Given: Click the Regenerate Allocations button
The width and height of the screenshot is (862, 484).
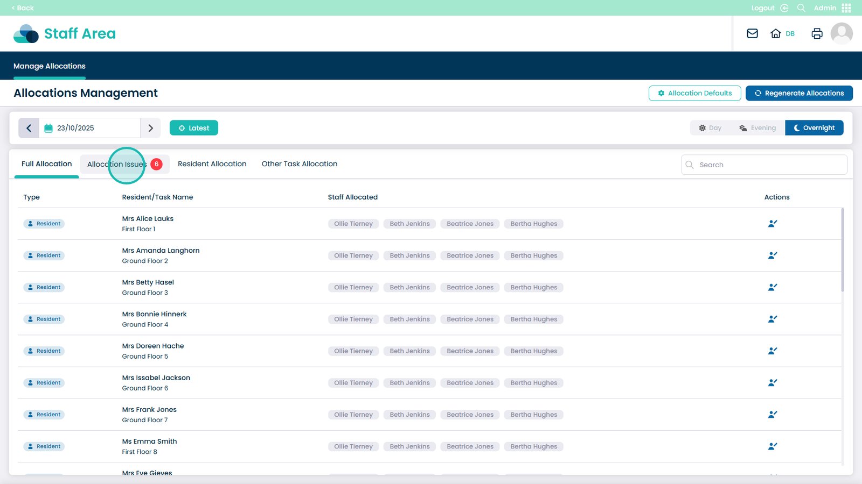Looking at the screenshot, I should tap(798, 93).
